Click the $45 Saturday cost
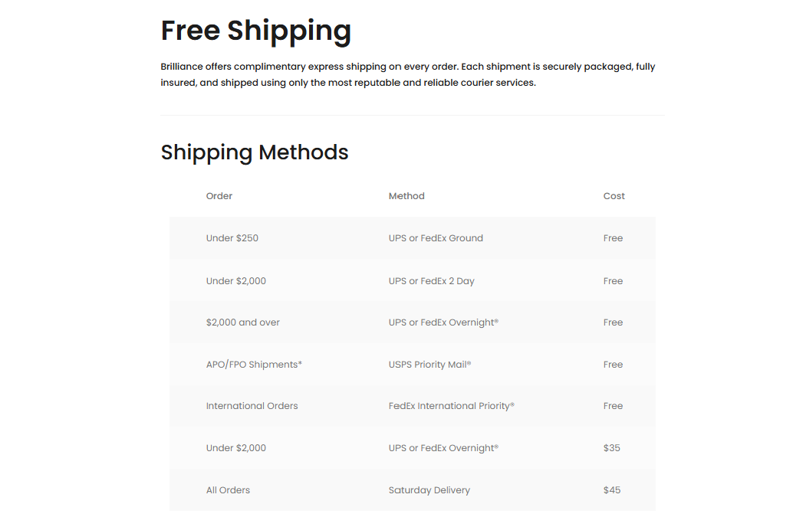 point(611,490)
